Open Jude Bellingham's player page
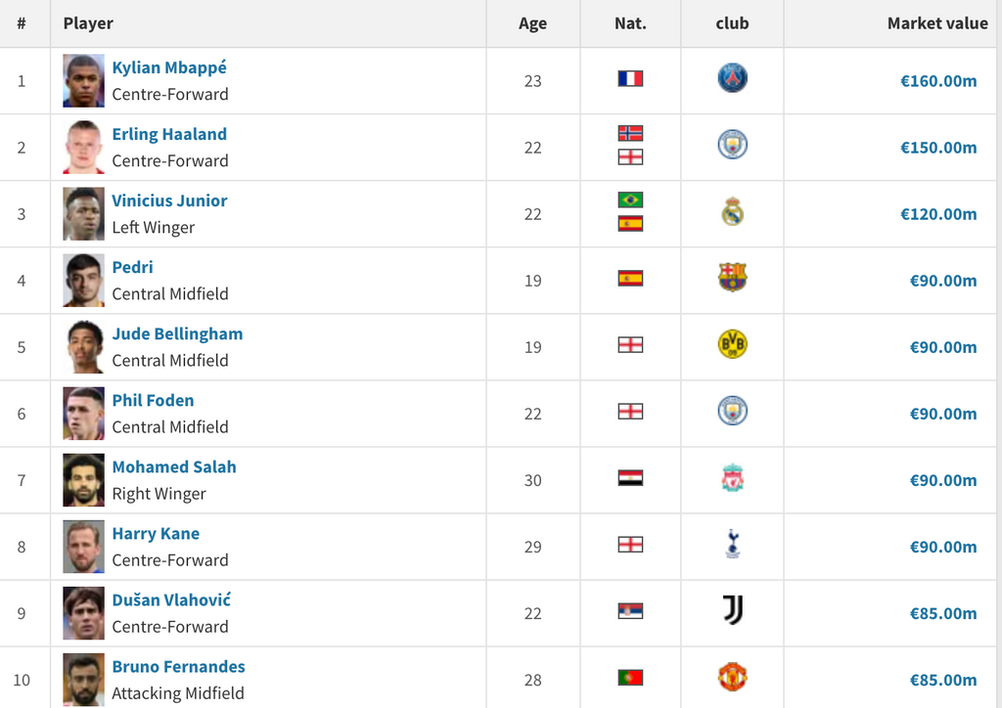 [x=177, y=333]
